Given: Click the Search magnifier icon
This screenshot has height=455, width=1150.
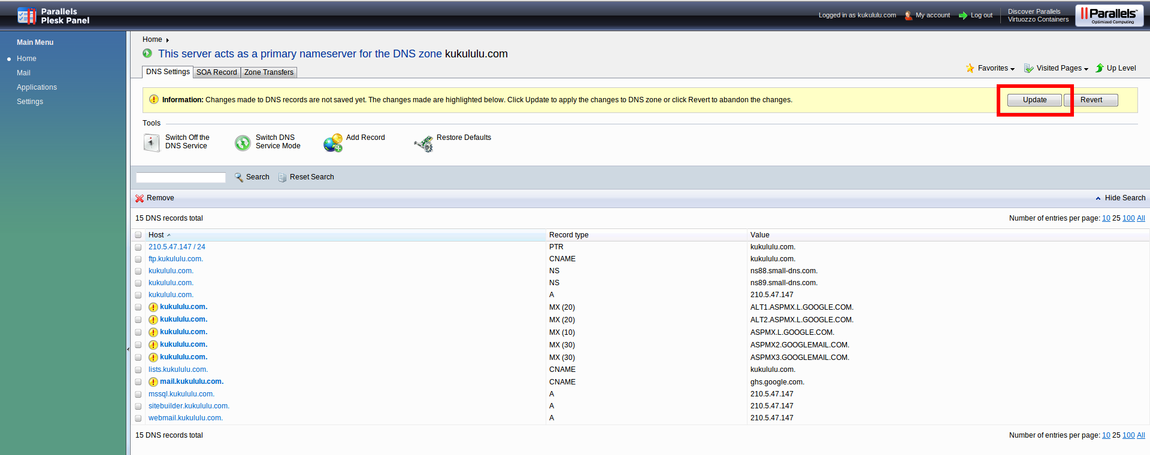Looking at the screenshot, I should [x=239, y=178].
